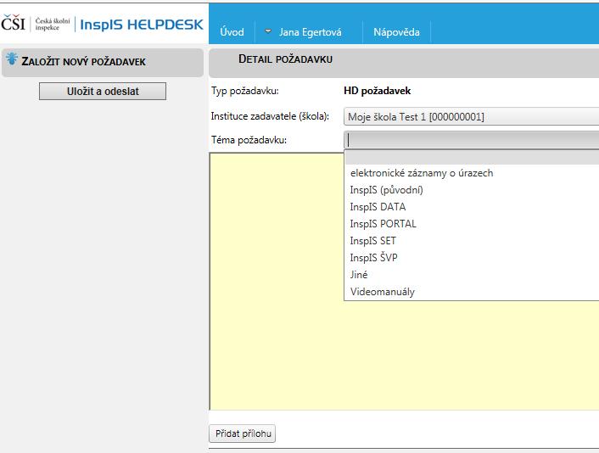Click the ČSI logo in the header
The image size is (599, 453).
click(13, 23)
